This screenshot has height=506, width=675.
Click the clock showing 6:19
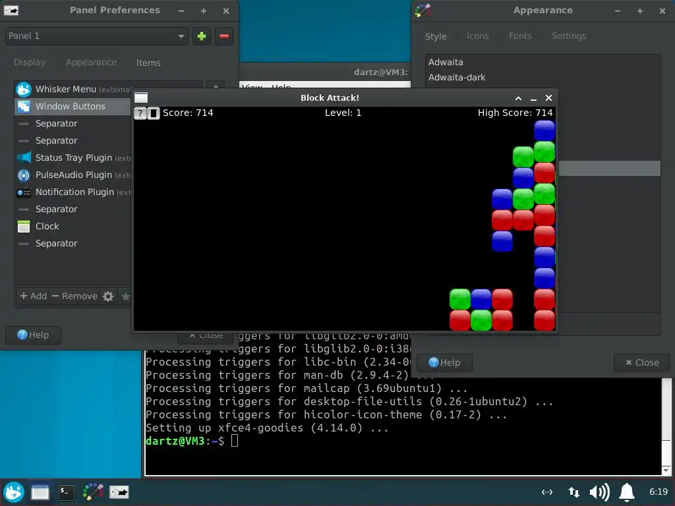(659, 492)
